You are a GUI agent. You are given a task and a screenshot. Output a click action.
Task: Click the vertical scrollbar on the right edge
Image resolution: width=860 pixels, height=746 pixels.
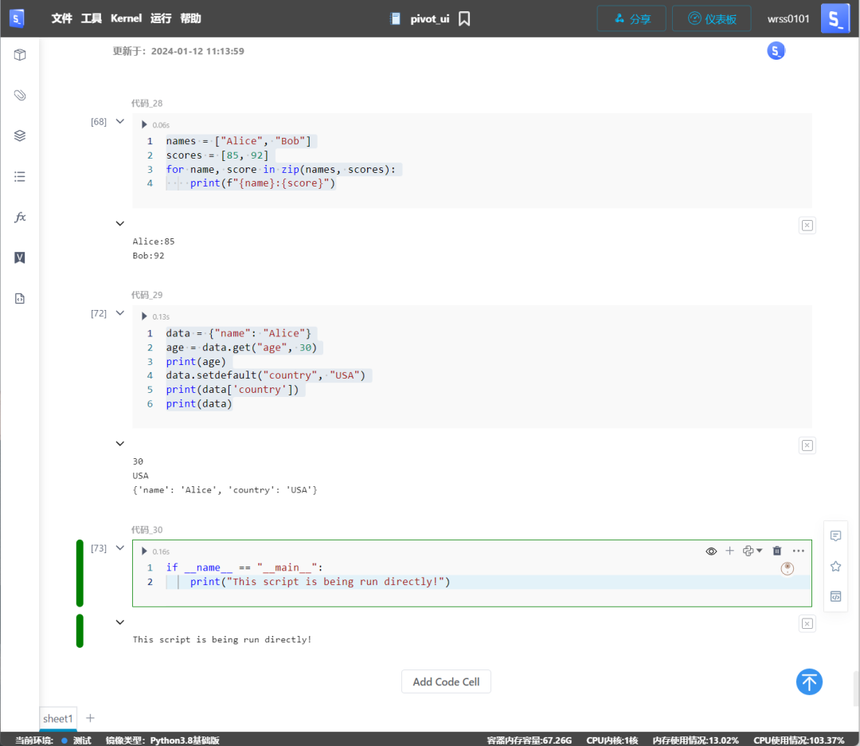point(856,689)
